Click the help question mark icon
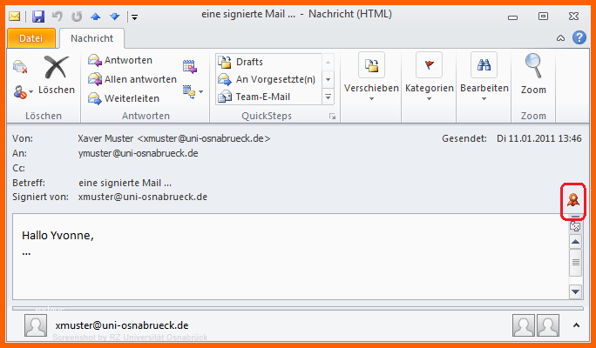The width and height of the screenshot is (596, 348). [579, 37]
